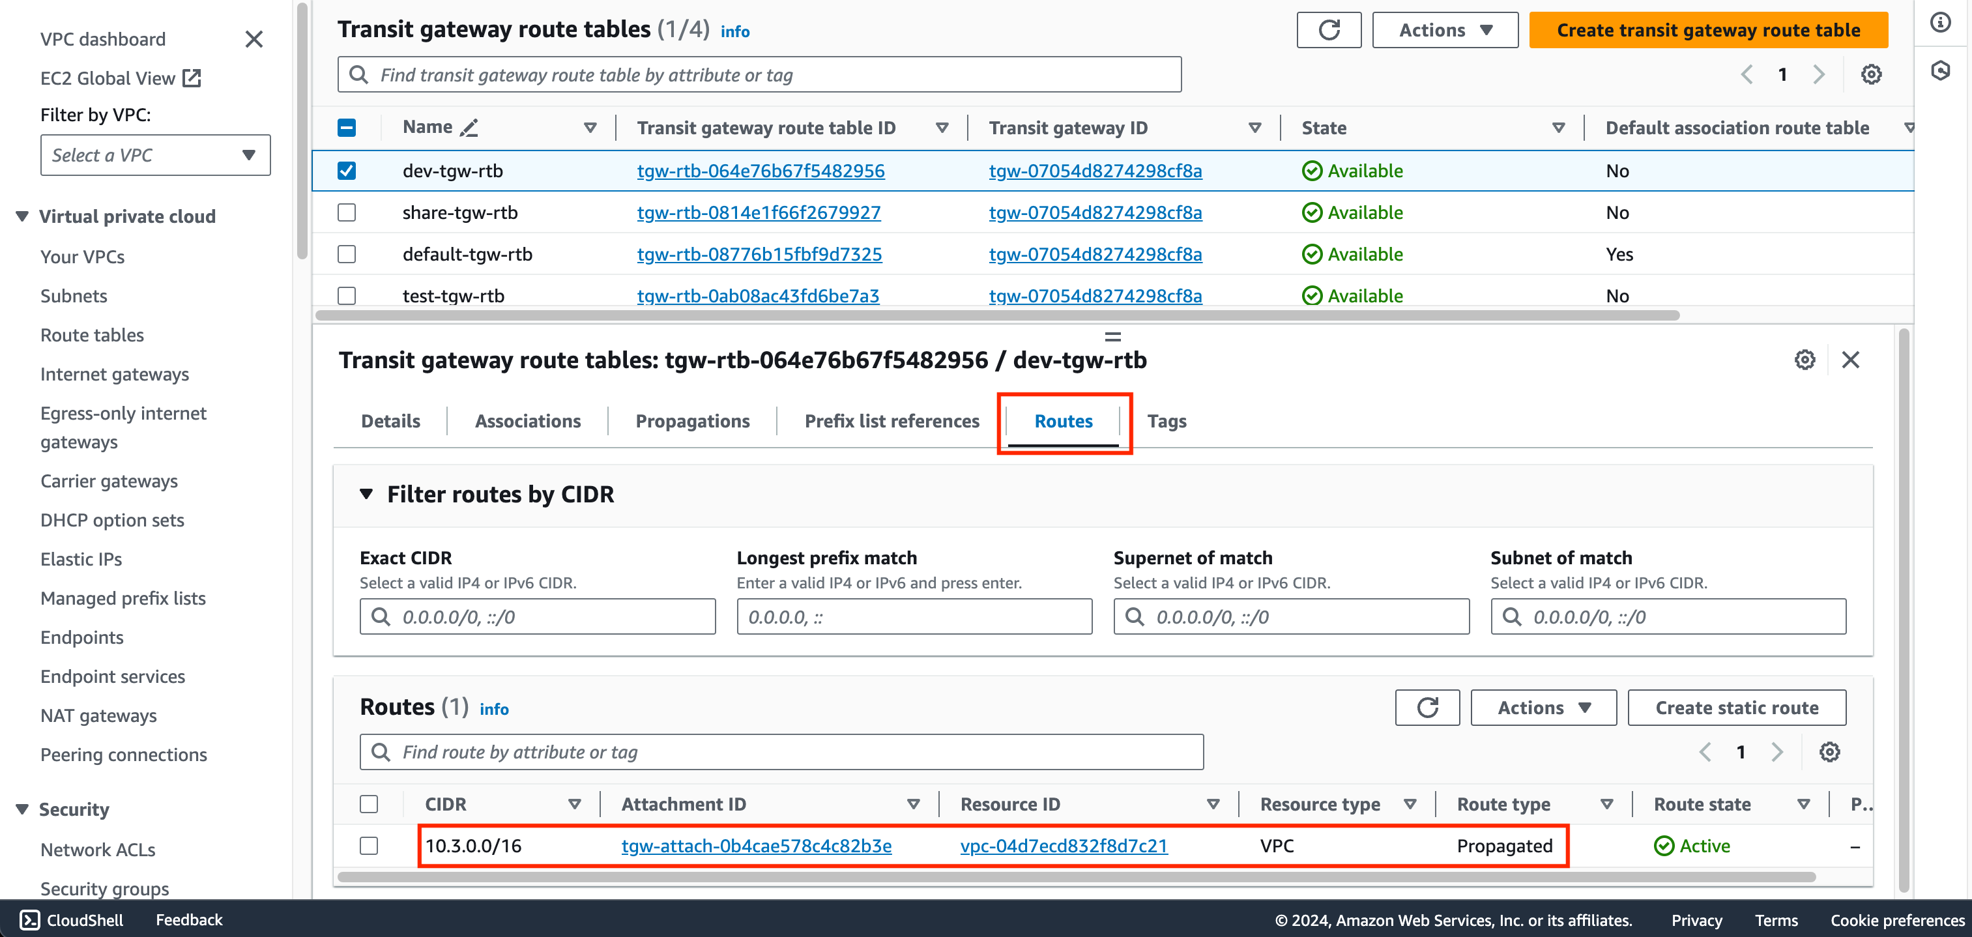This screenshot has height=937, width=1972.
Task: Close the dev-tgw-rtb detail pane
Action: pos(1850,360)
